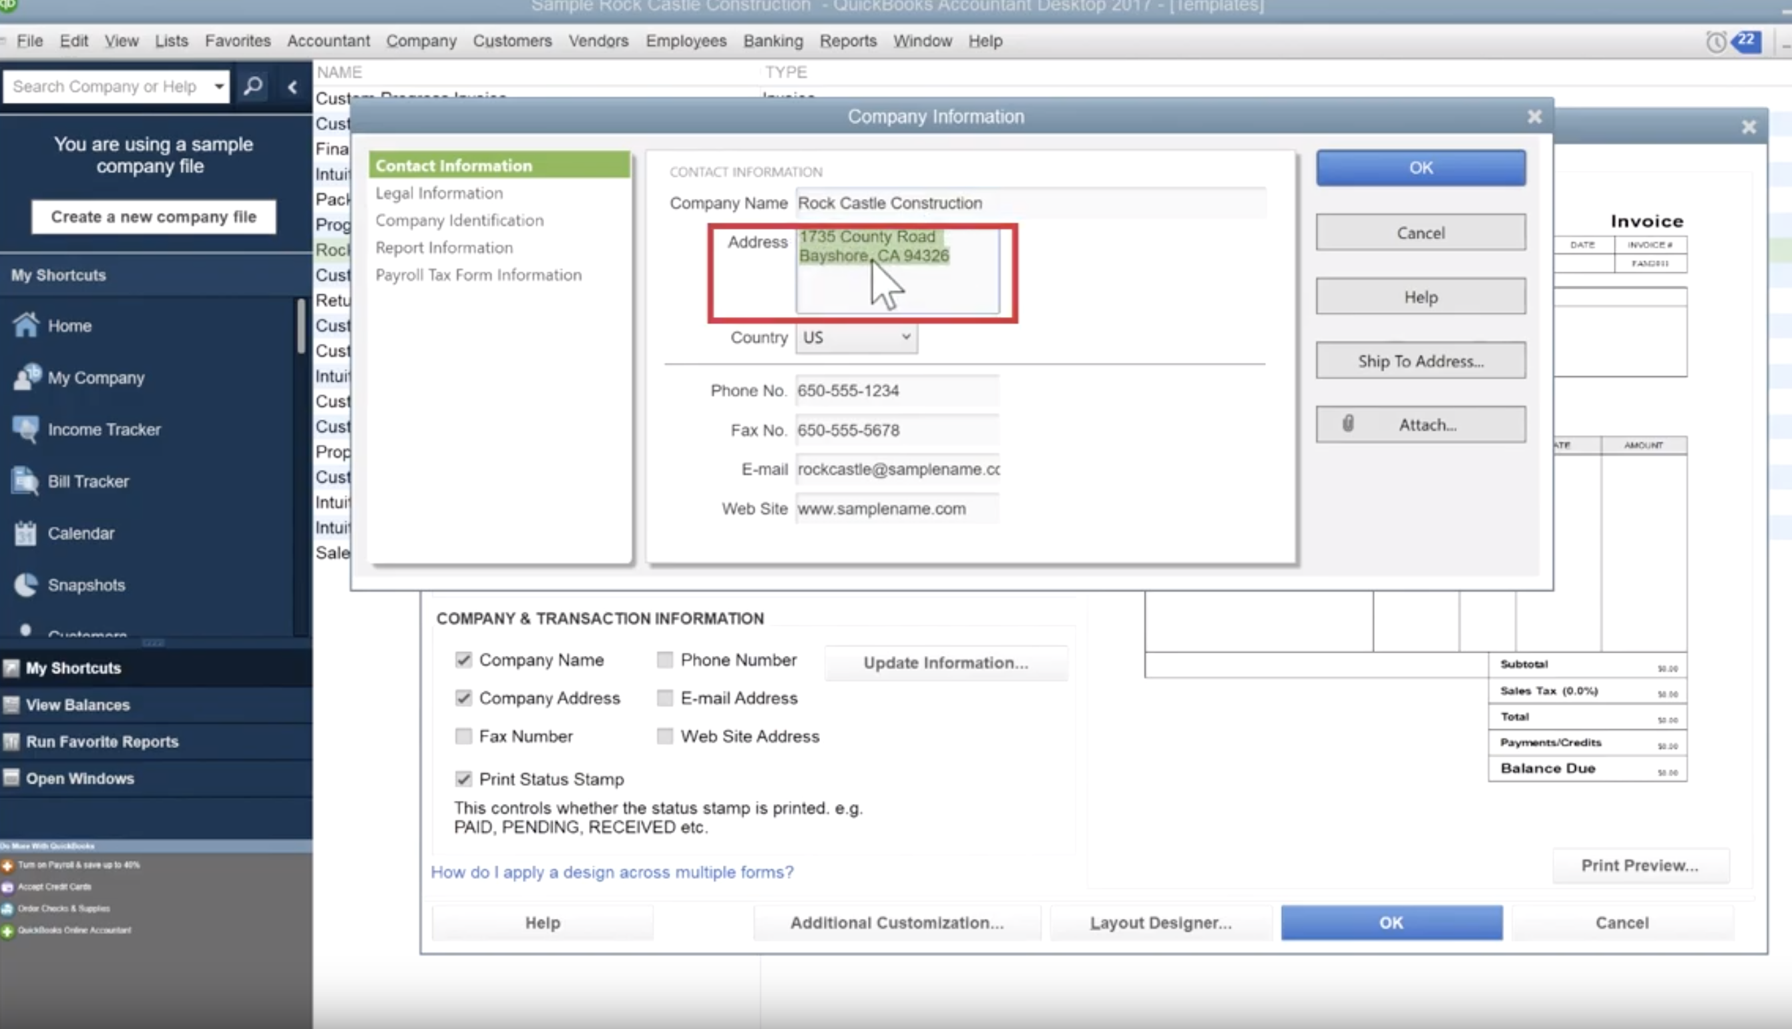Click Create a new company file
The image size is (1792, 1029).
pos(154,217)
